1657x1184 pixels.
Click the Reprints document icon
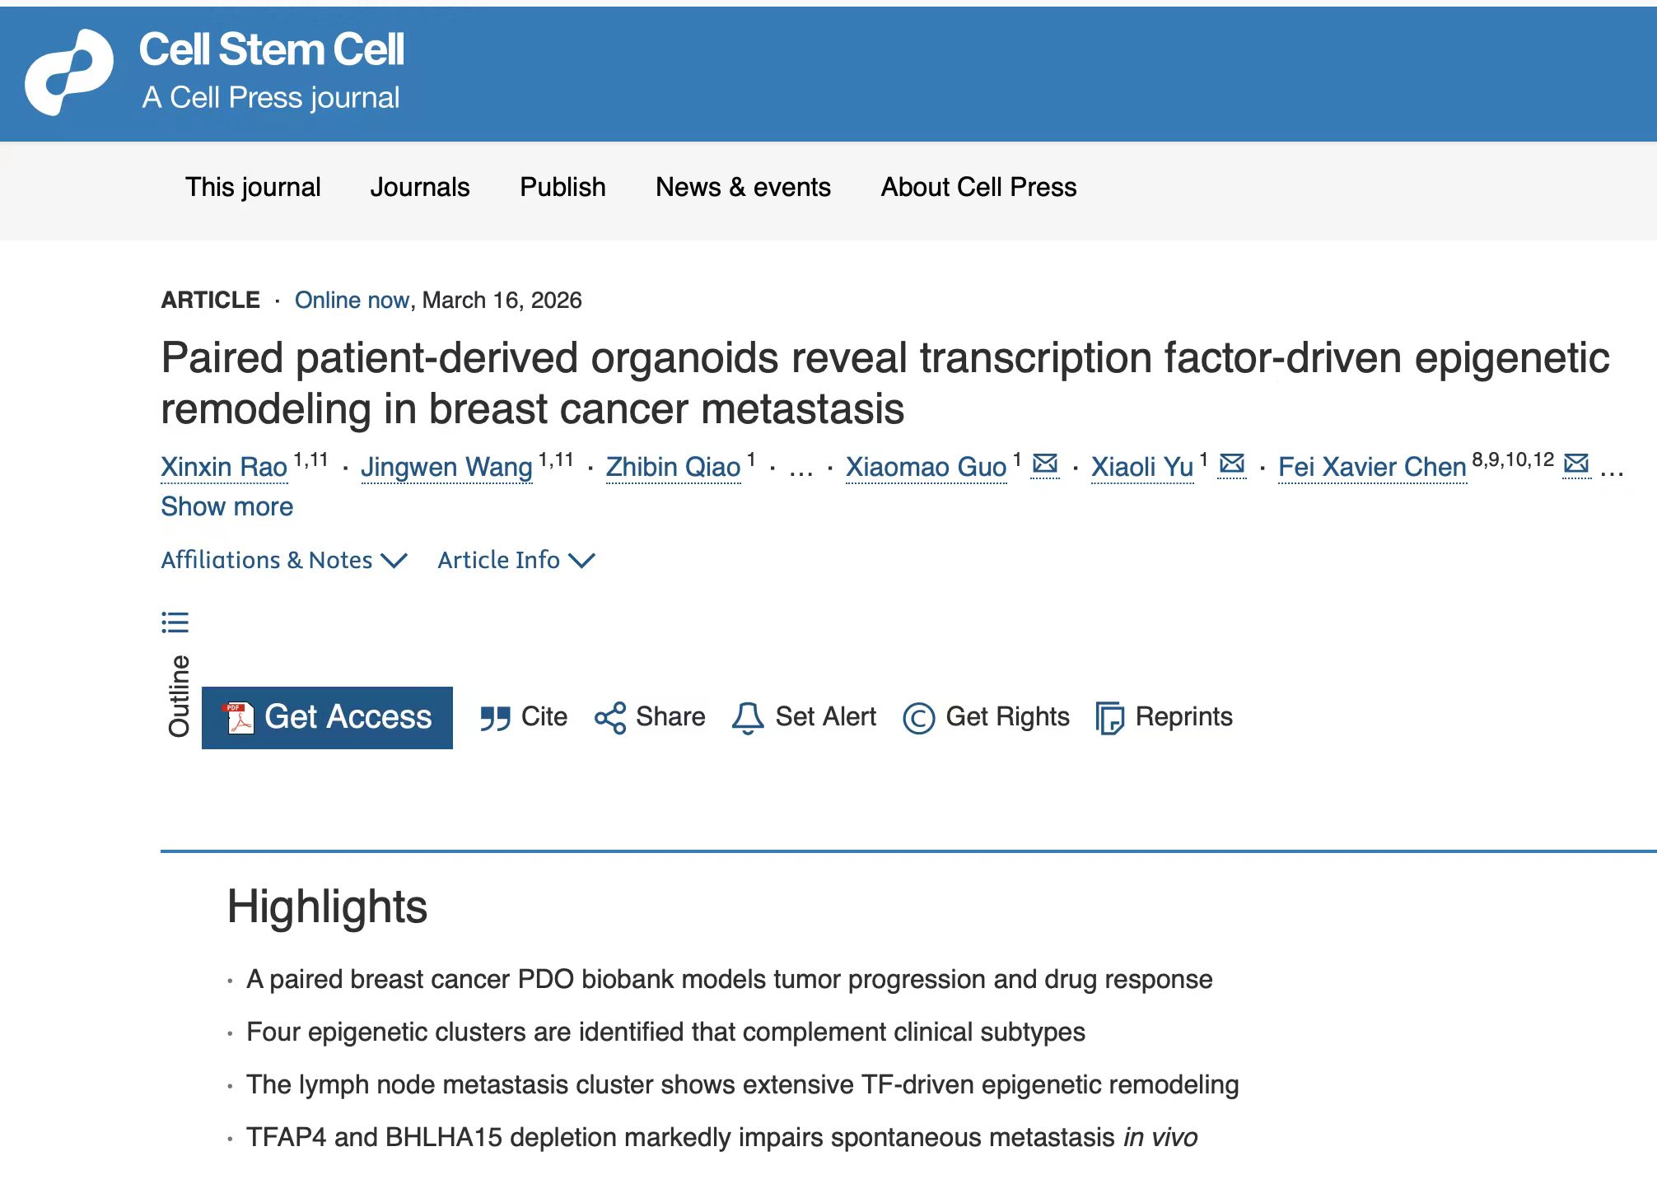(1110, 718)
